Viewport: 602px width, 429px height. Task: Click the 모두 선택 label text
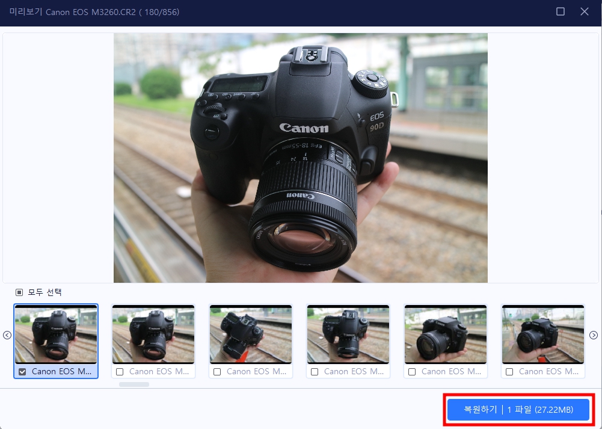(45, 292)
